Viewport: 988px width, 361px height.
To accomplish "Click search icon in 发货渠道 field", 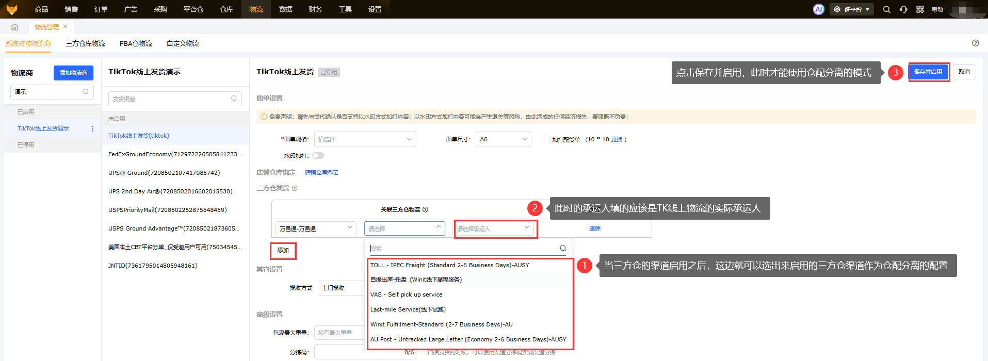I will (x=234, y=99).
